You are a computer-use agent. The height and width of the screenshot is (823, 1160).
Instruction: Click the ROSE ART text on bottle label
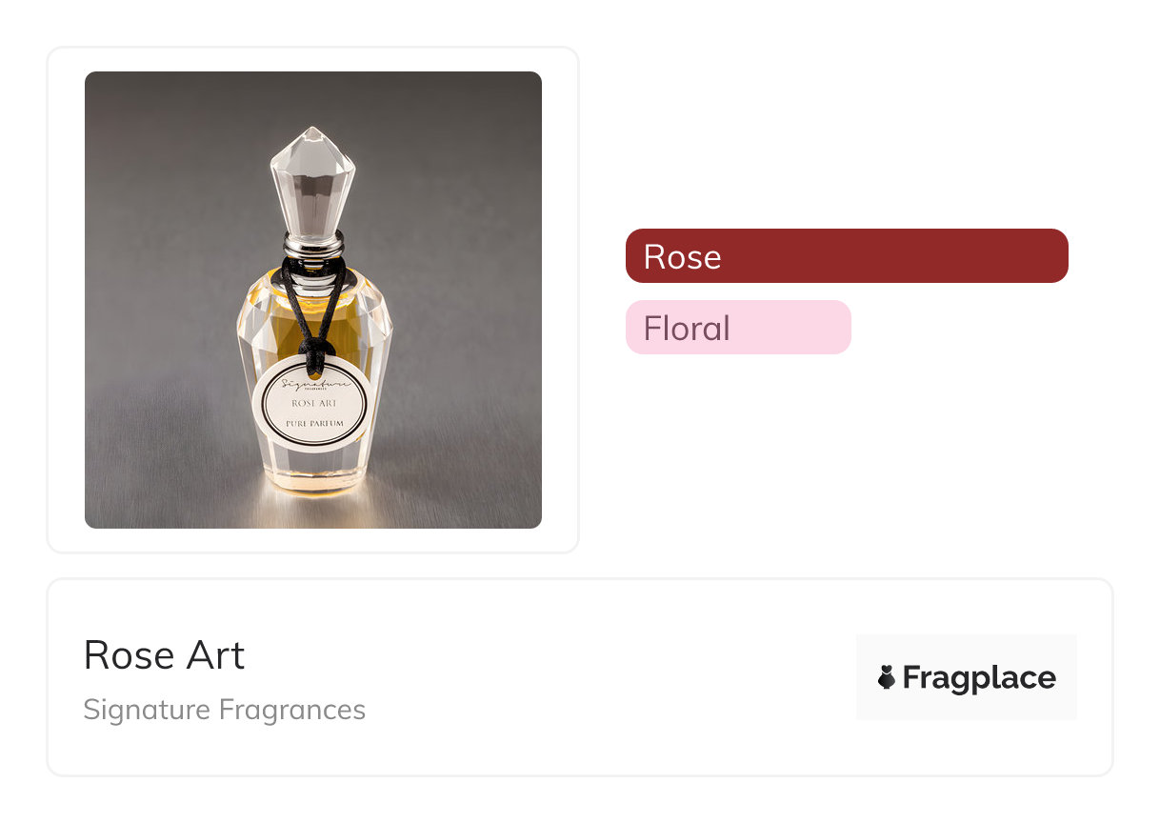tap(313, 404)
